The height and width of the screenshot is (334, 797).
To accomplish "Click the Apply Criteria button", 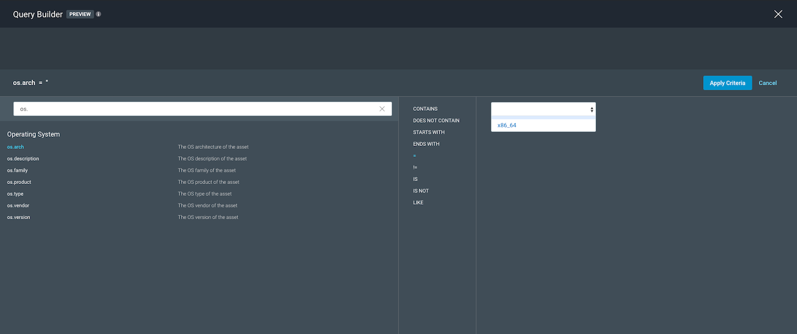I will pos(727,83).
